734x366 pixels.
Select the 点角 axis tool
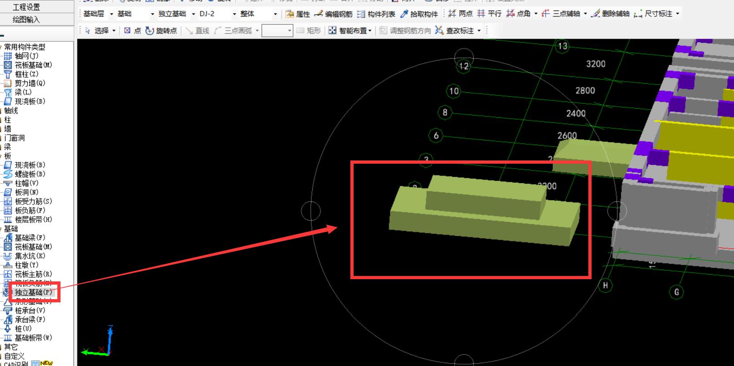coord(519,14)
